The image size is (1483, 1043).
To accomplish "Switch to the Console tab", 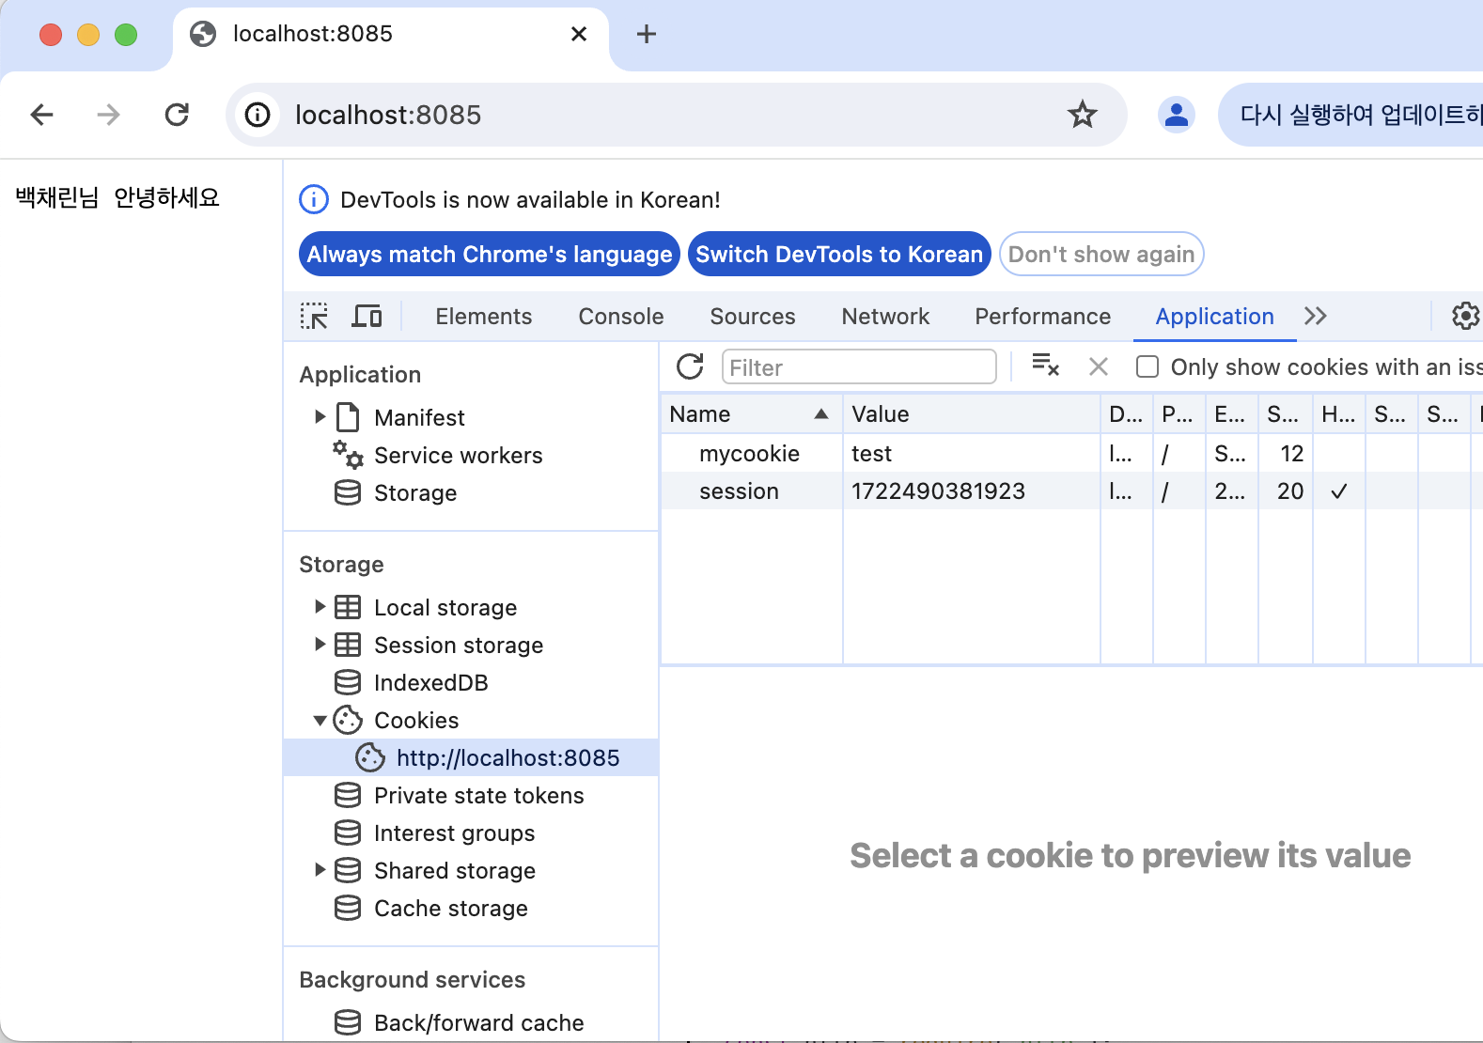I will tap(621, 317).
